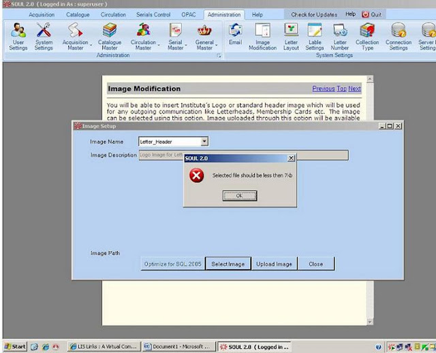The image size is (436, 353).
Task: Open User Settings icon
Action: 18,30
